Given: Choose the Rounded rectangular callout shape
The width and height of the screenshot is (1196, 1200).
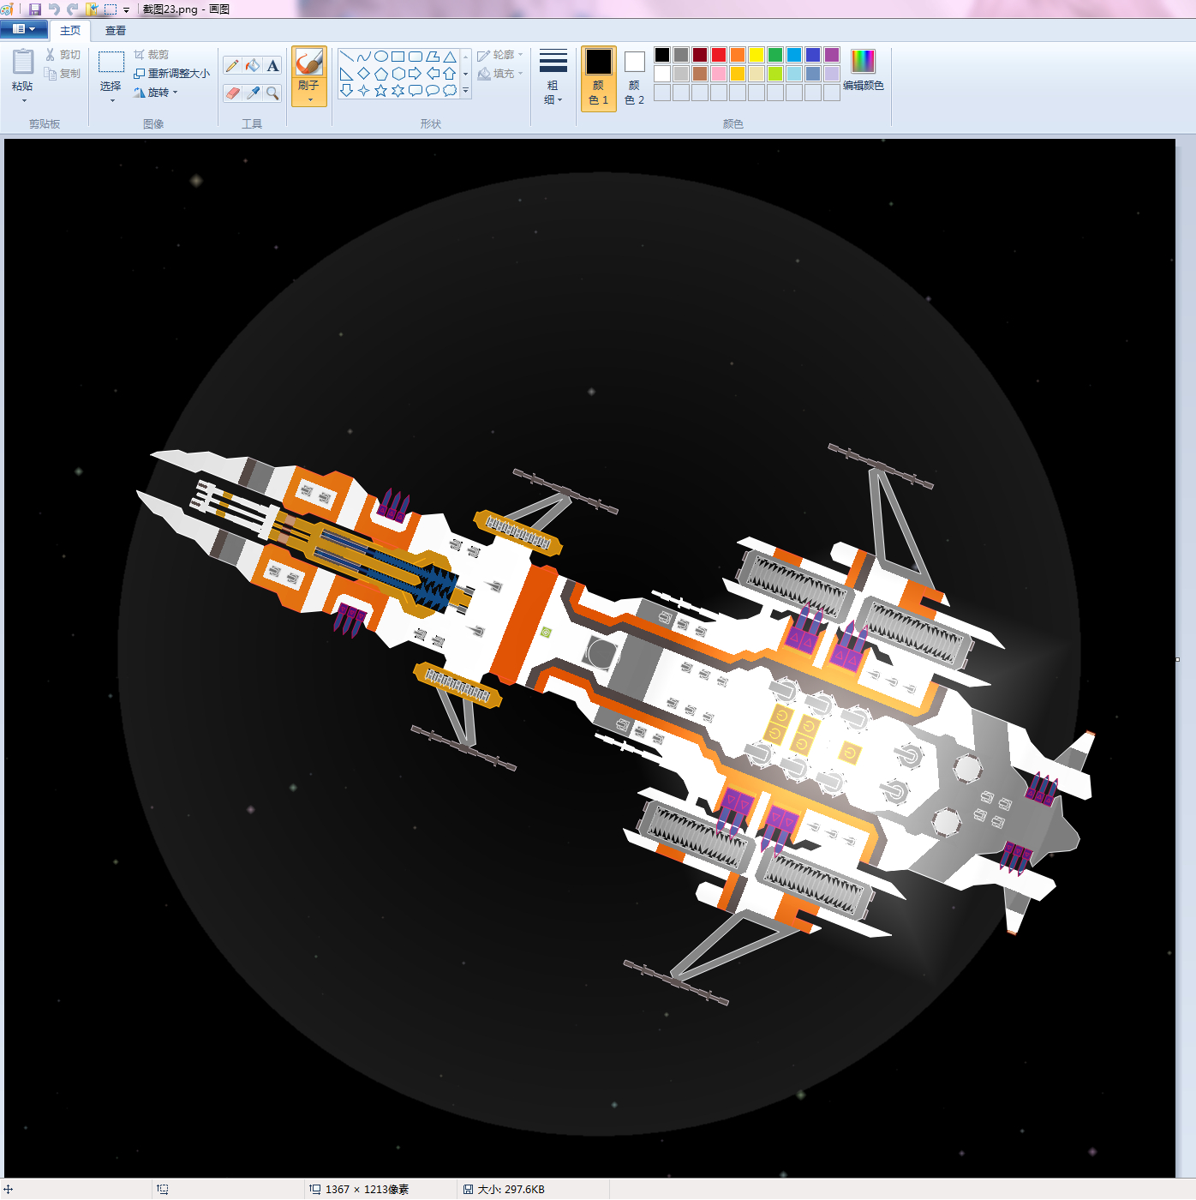Looking at the screenshot, I should click(416, 90).
